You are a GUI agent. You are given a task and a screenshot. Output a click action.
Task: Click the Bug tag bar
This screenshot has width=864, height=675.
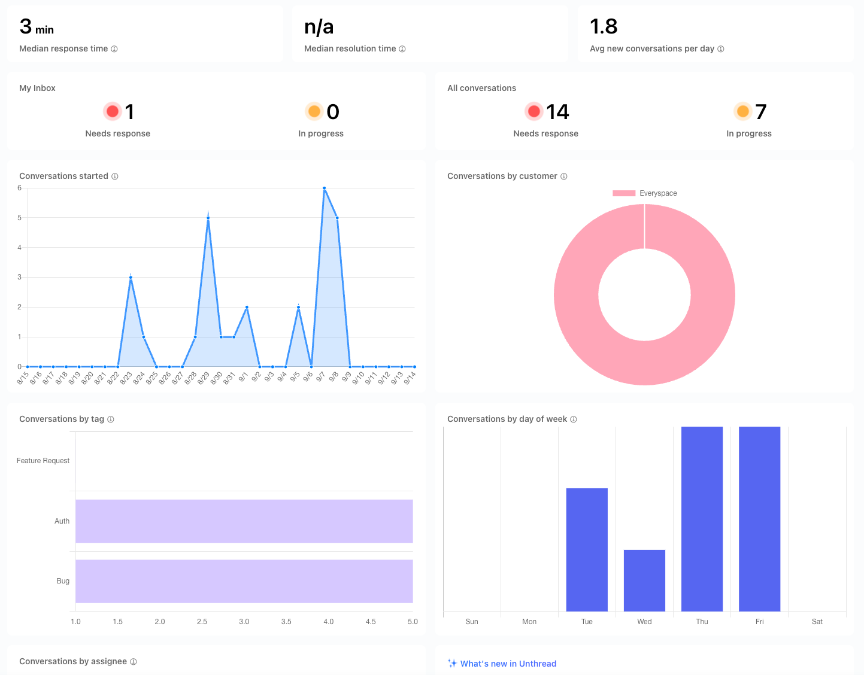(x=244, y=581)
